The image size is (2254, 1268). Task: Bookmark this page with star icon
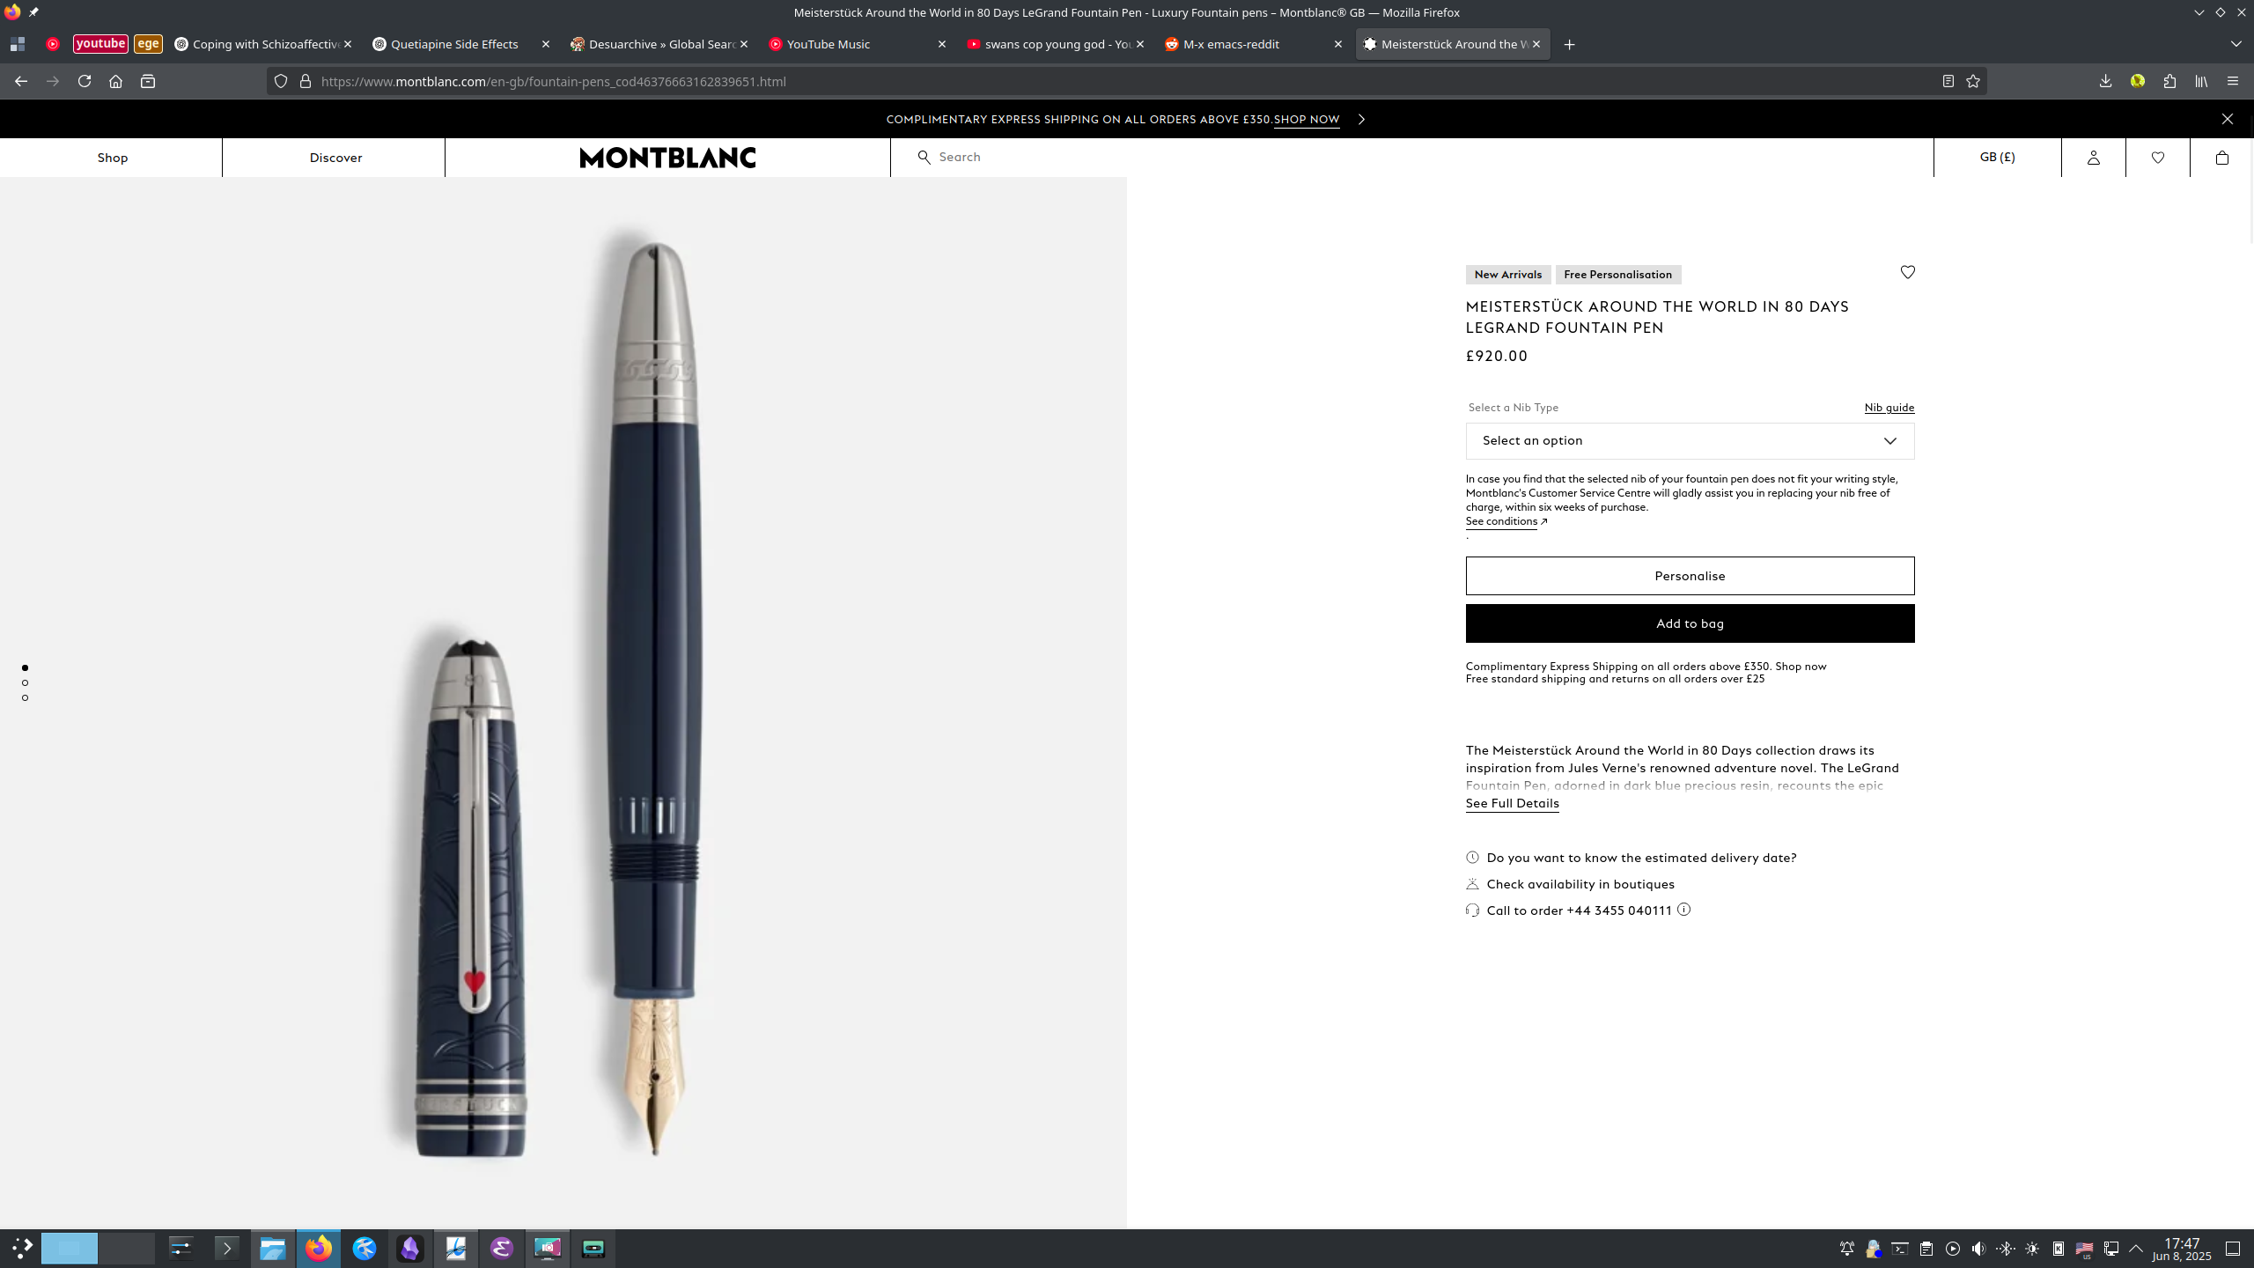pyautogui.click(x=1972, y=81)
